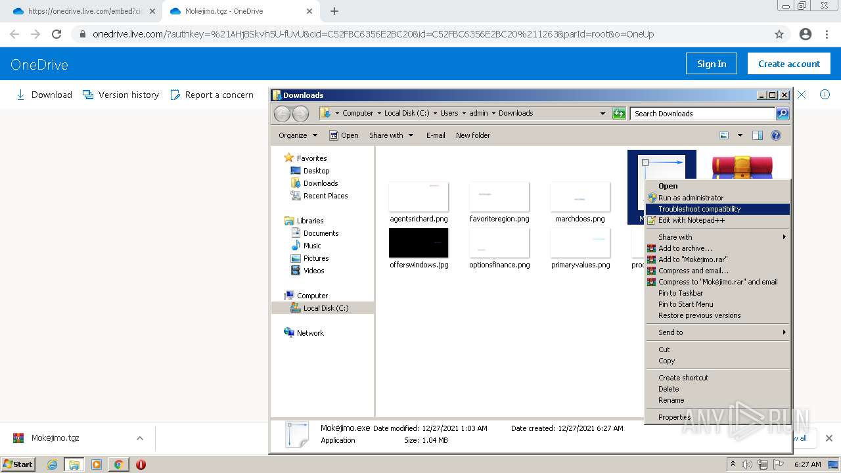Change view using the views icon

click(x=724, y=135)
